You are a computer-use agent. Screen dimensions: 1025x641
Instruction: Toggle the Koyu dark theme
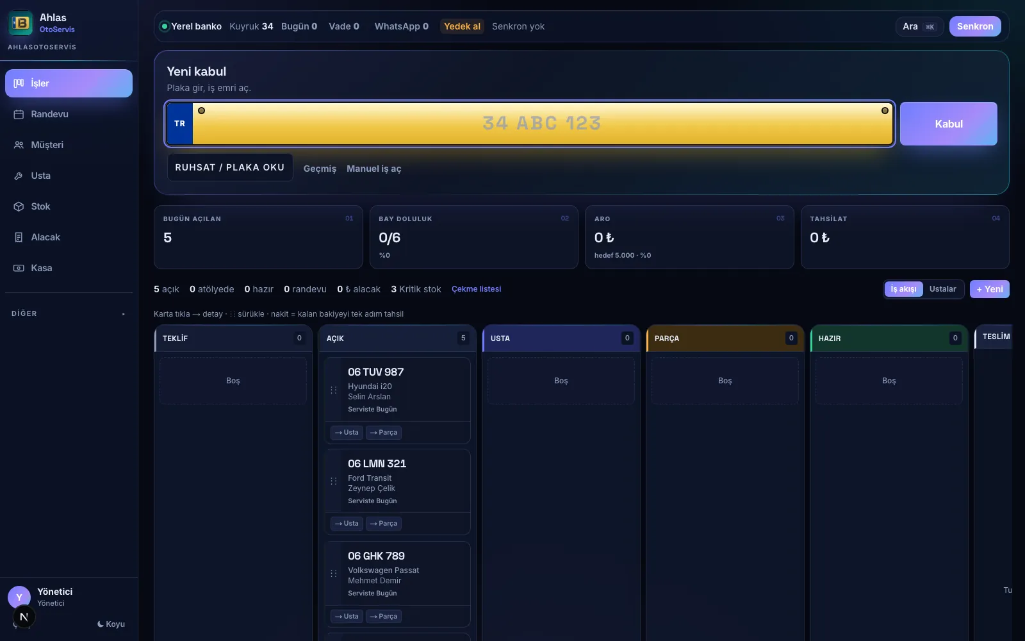point(111,624)
